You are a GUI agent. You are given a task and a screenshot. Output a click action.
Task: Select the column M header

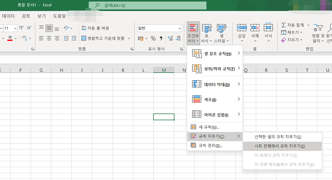(164, 70)
